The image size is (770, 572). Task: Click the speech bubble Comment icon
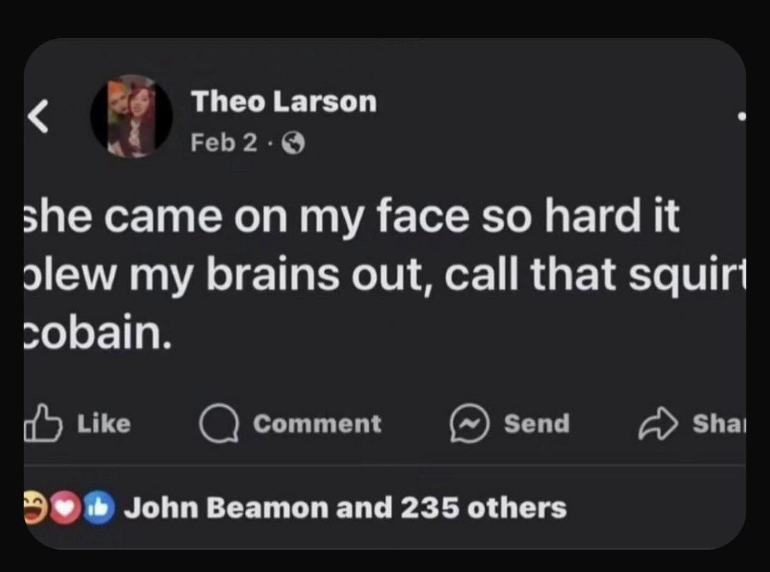[x=219, y=423]
